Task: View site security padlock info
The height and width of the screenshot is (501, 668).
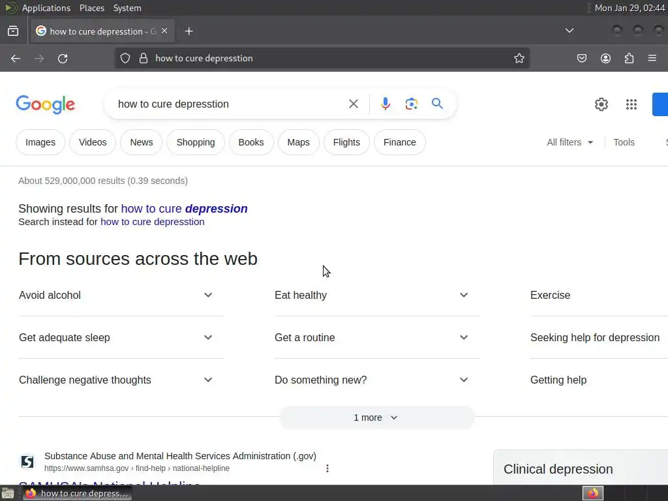Action: coord(144,58)
